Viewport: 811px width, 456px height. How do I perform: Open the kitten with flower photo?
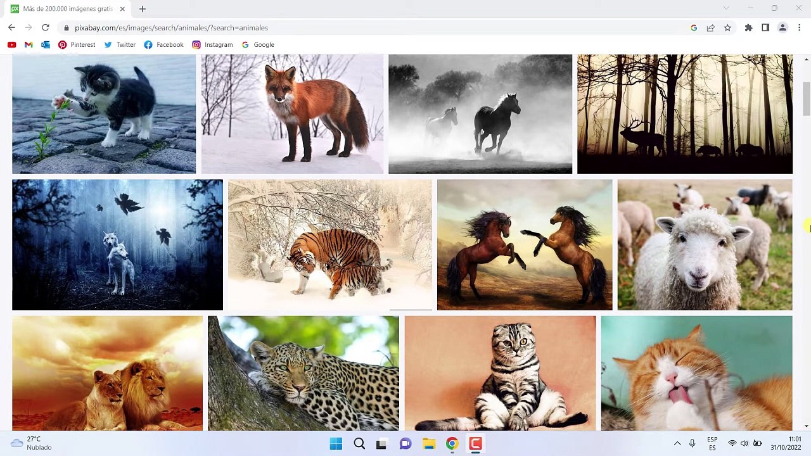click(x=104, y=114)
